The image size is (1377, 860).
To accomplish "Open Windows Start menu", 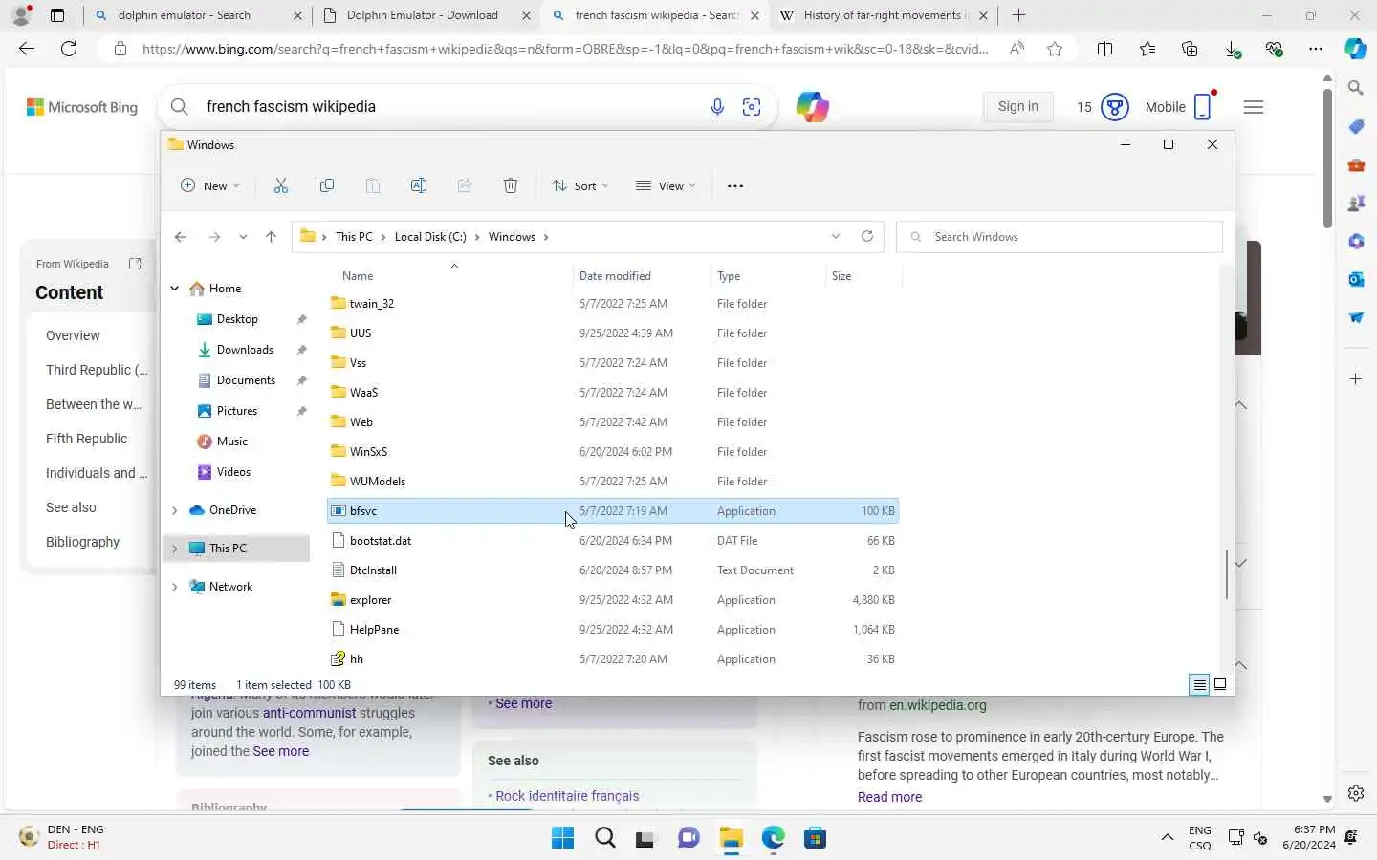I will (x=563, y=838).
